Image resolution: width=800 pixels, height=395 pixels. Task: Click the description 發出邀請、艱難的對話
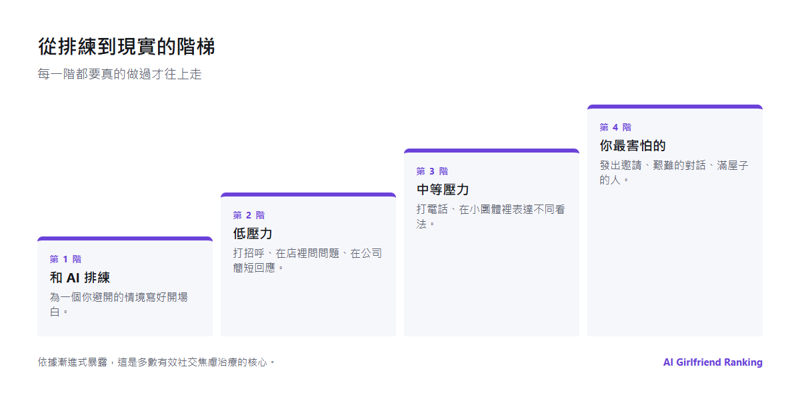click(674, 172)
